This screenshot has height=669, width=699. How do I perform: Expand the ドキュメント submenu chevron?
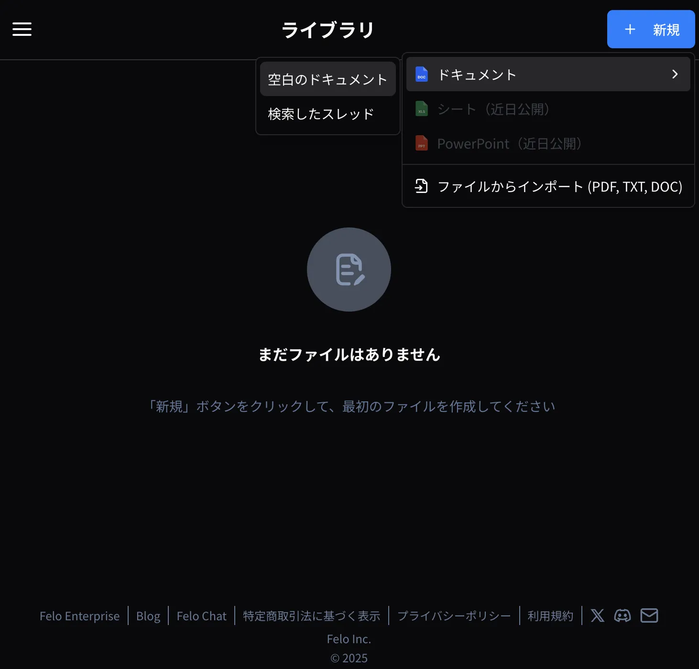pyautogui.click(x=675, y=74)
